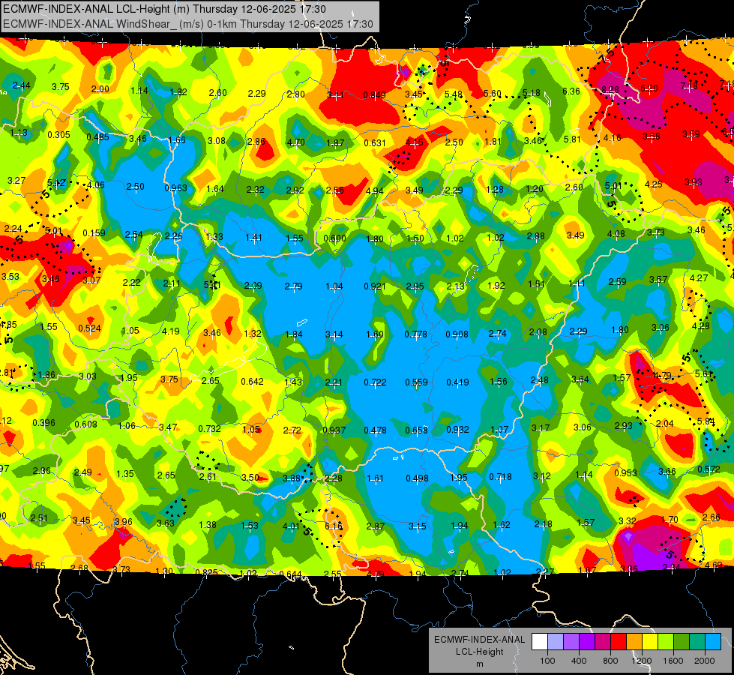Click the wind shear value 0.396
This screenshot has height=675, width=734.
tap(44, 423)
